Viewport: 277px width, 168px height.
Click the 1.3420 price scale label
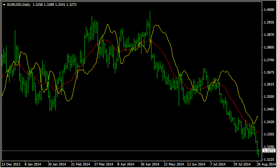tap(270, 122)
